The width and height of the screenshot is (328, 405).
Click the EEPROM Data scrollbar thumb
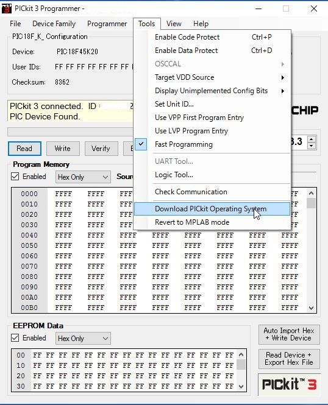241,364
